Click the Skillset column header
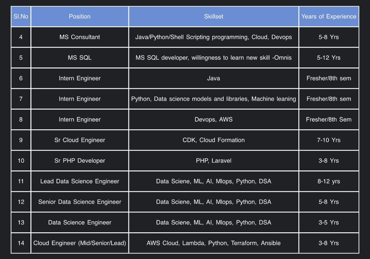 coord(213,17)
